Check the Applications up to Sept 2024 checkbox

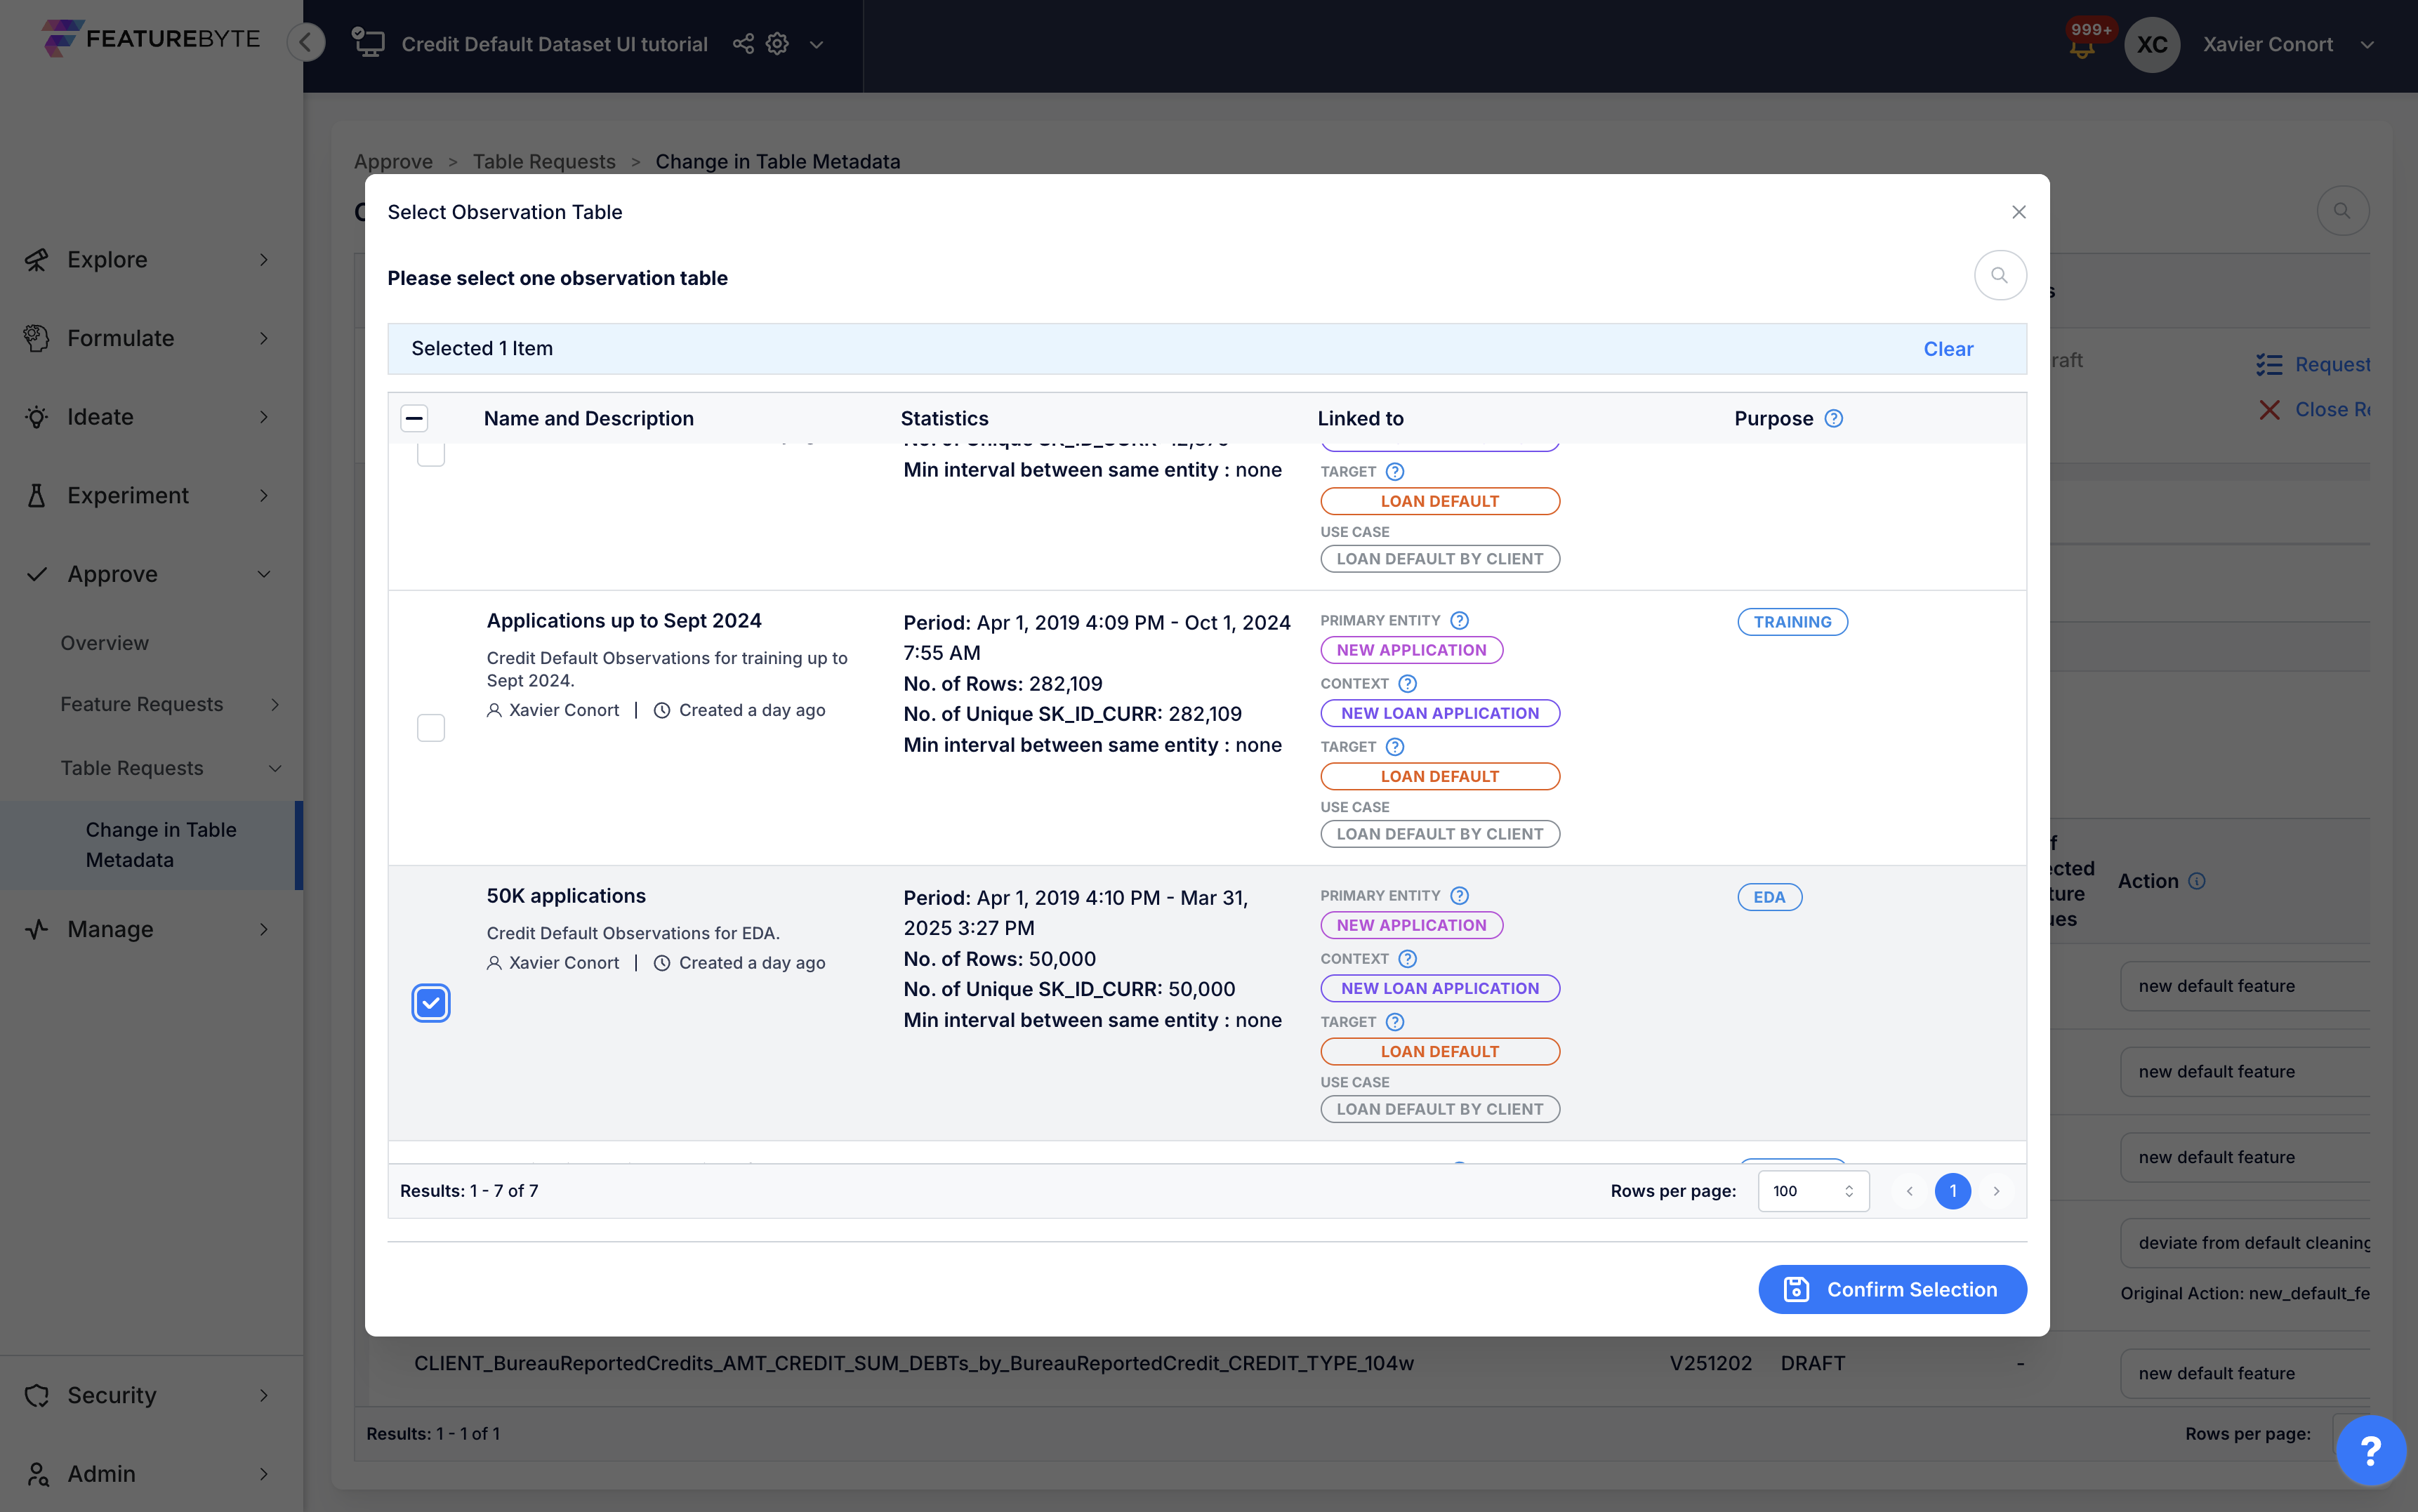431,728
